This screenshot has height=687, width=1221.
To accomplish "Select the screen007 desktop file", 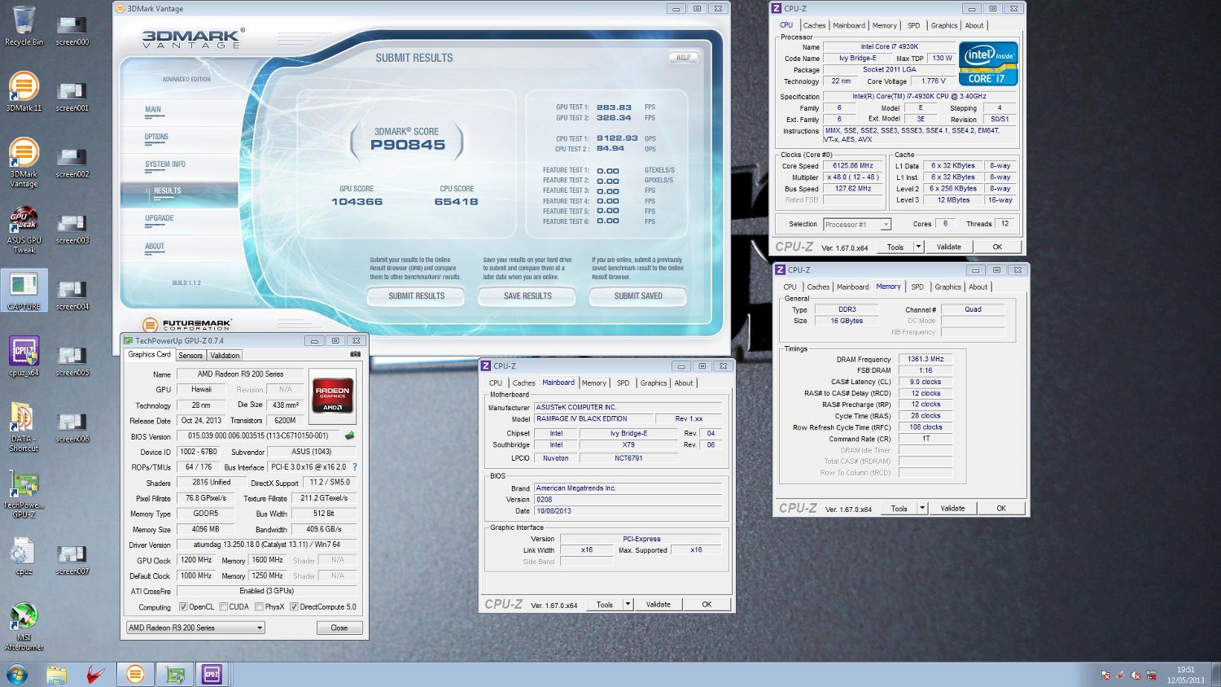I will click(72, 560).
